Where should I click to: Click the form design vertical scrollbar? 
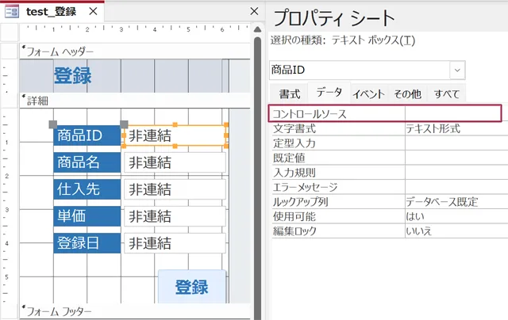(256, 174)
